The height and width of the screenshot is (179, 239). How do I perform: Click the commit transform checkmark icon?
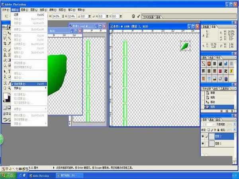pos(138,16)
